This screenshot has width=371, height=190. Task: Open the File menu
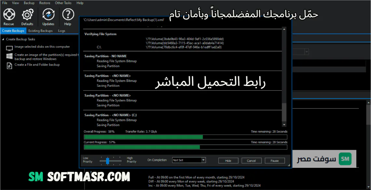5,3
